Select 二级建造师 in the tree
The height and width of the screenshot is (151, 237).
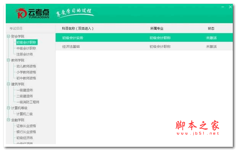coord(24,96)
